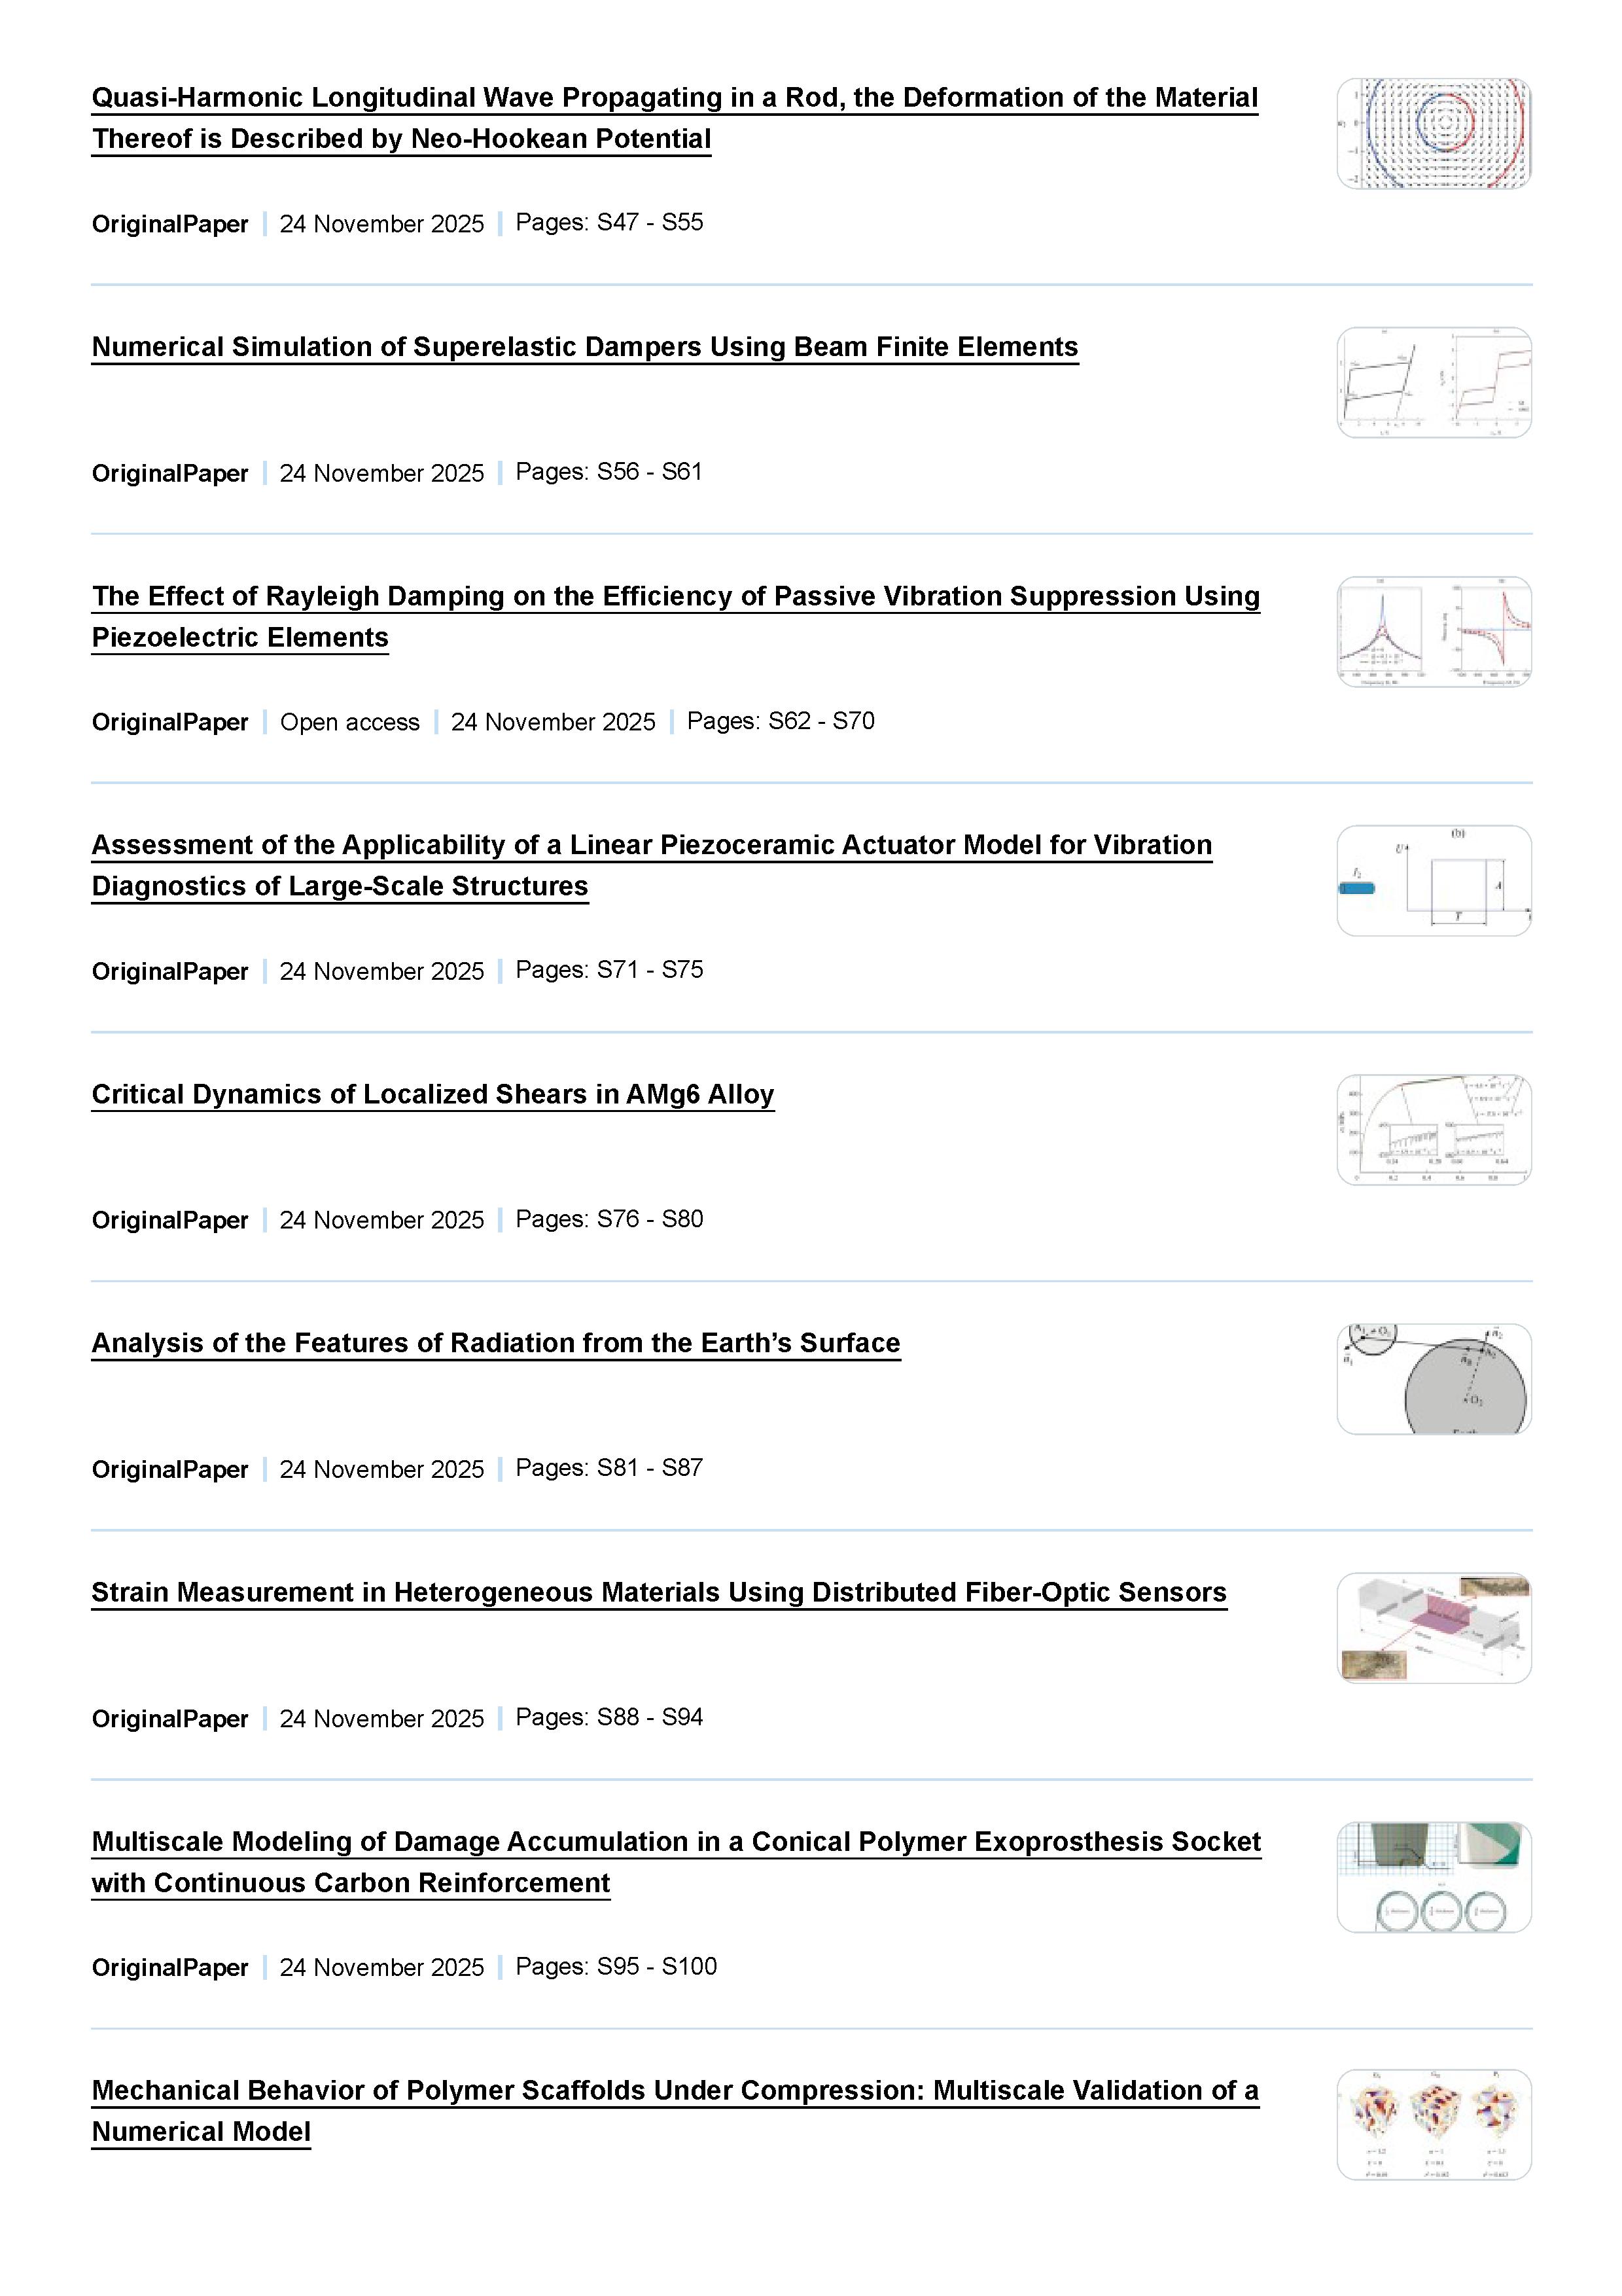Image resolution: width=1622 pixels, height=2296 pixels.
Task: Click the vector field thumbnail for Quasi-Harmonic article
Action: [1433, 134]
